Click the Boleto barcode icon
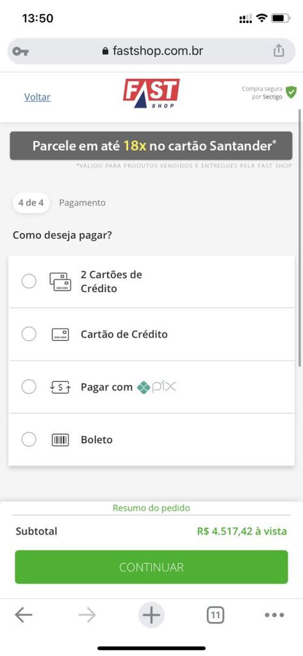303x656 pixels. click(x=60, y=440)
